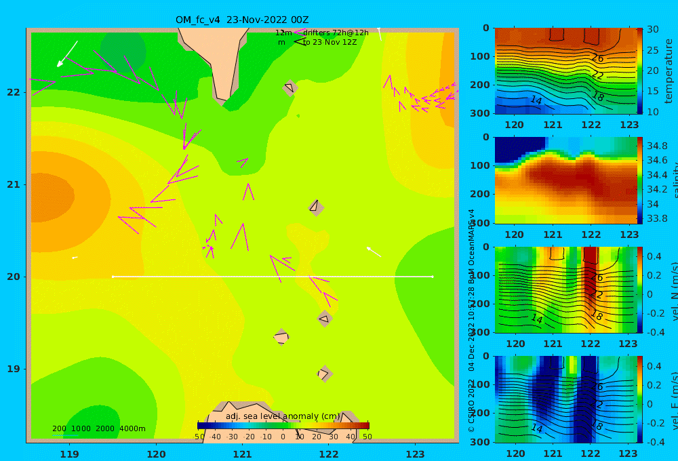Click the magenta drifter arrow symbol in legend
The width and height of the screenshot is (678, 461).
(x=300, y=32)
